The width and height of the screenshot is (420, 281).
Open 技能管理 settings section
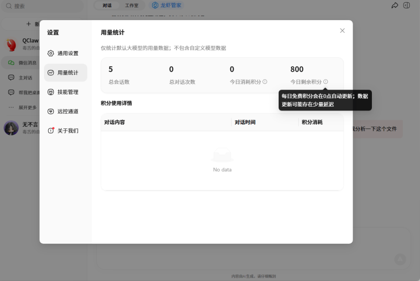(66, 92)
